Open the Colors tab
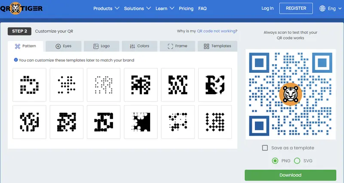 coord(139,46)
